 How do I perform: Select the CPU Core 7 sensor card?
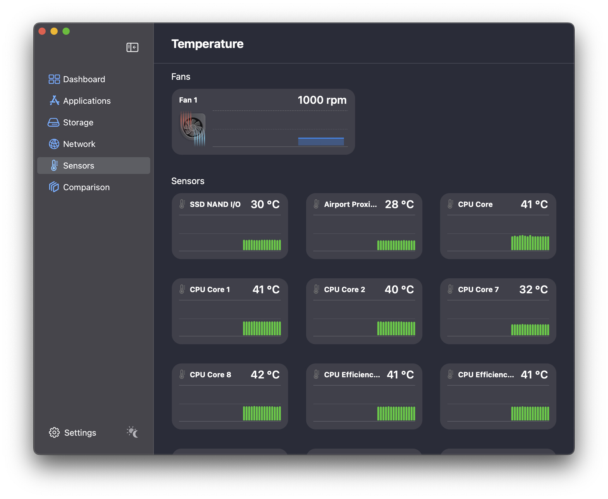coord(498,311)
